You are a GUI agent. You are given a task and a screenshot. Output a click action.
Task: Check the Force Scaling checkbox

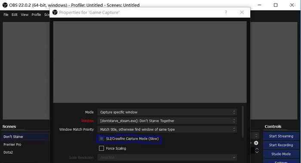[x=101, y=148]
